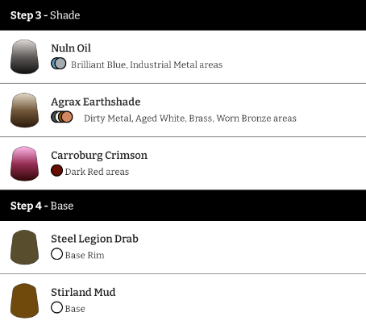
Task: Open the Nuln Oil paint title
Action: (71, 48)
